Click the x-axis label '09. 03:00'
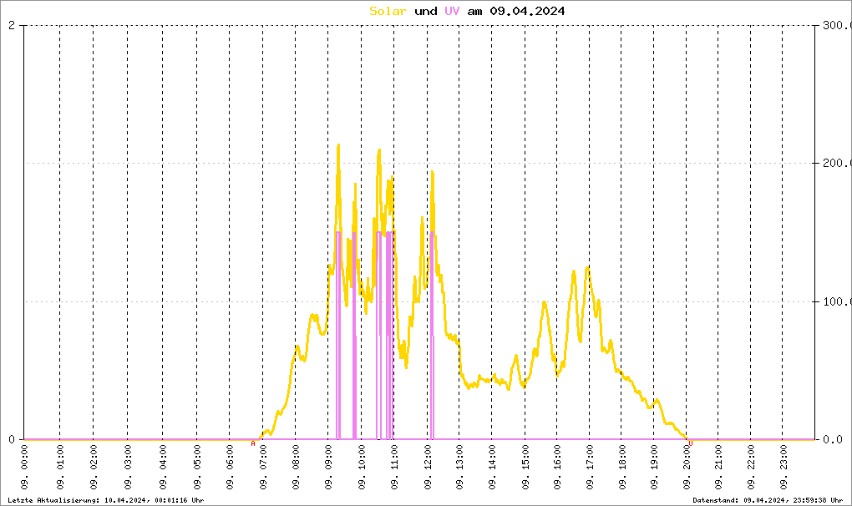 pos(128,468)
